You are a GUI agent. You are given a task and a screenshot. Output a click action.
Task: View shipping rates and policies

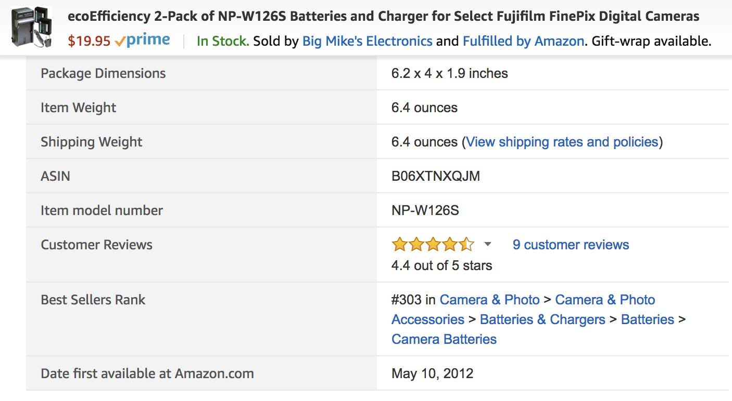click(562, 142)
